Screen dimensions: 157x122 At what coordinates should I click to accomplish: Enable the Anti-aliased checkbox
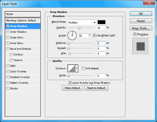point(83,68)
